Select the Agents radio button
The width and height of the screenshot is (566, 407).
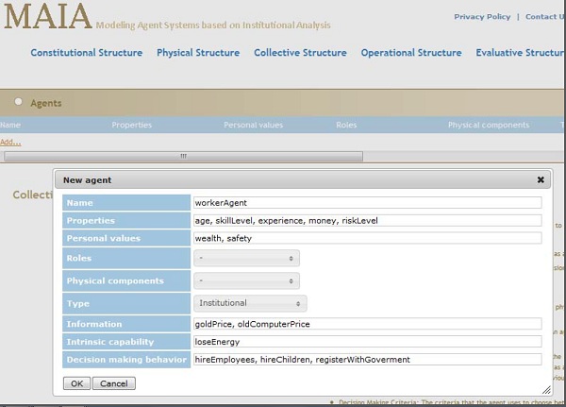[x=19, y=102]
